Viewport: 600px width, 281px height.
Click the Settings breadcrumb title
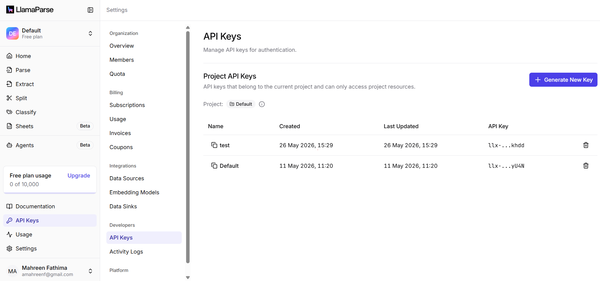pos(117,10)
